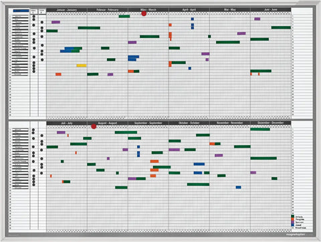Select the blue title label above the name column
Image resolution: width=321 pixels, height=242 pixels.
pos(21,11)
